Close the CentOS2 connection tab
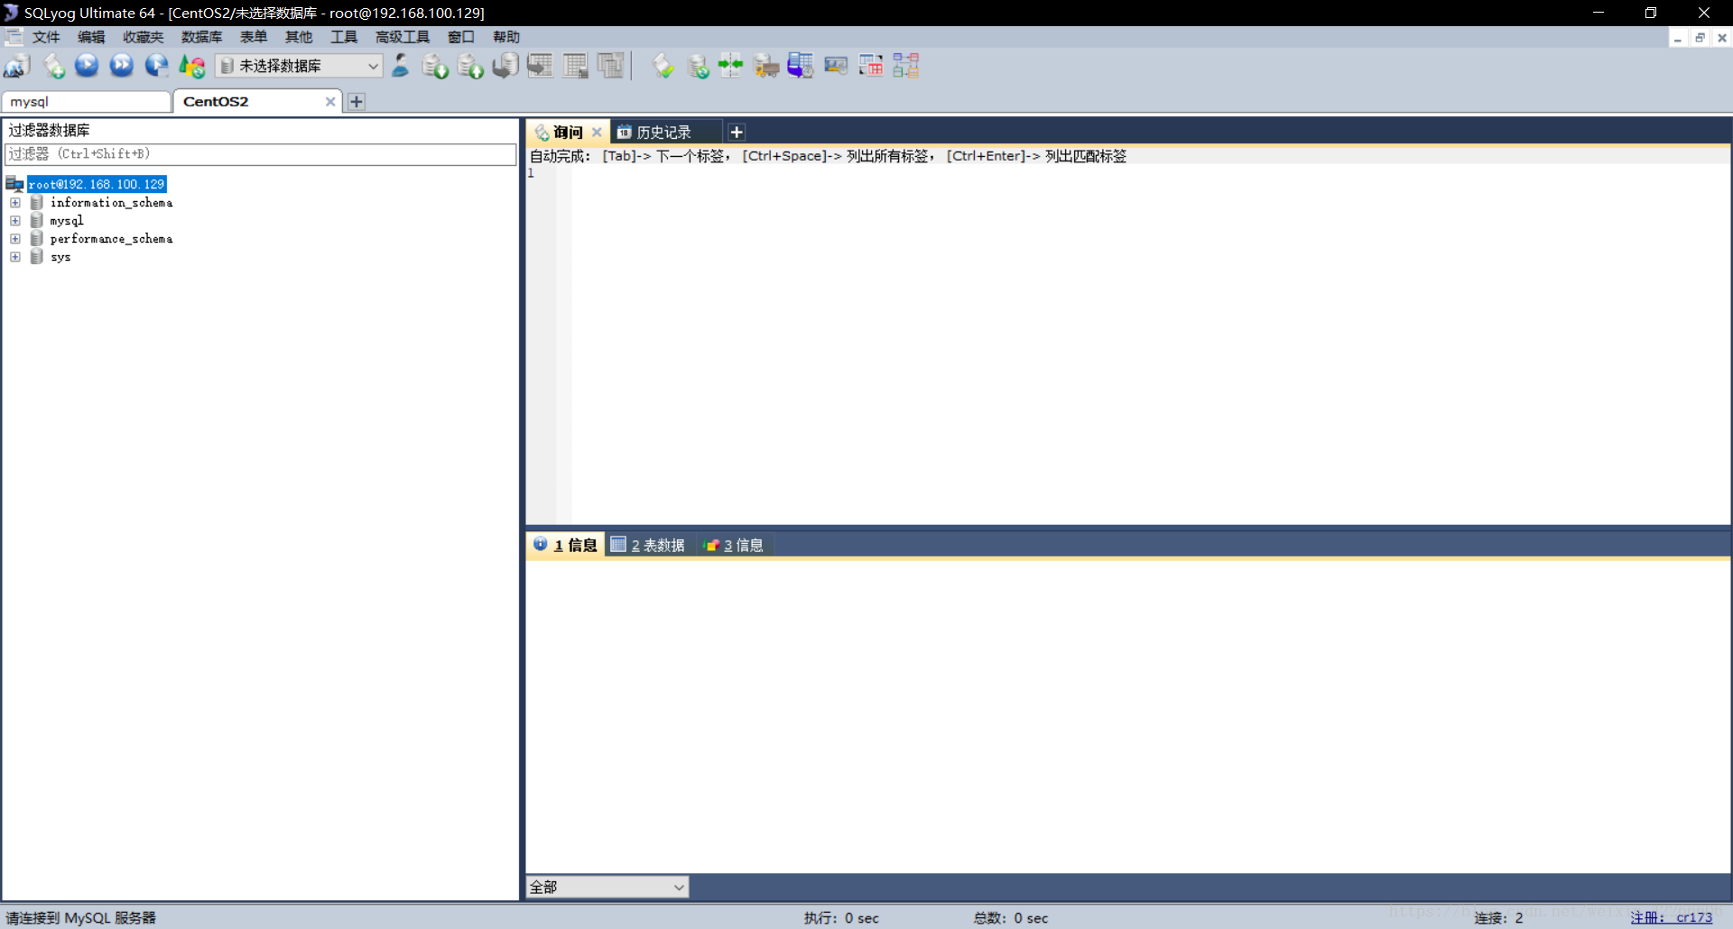Viewport: 1733px width, 929px height. point(330,102)
